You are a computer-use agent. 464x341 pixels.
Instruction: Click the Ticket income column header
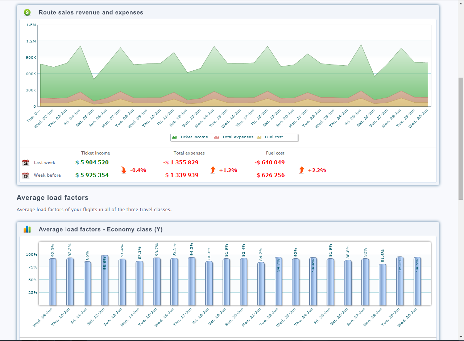point(95,153)
